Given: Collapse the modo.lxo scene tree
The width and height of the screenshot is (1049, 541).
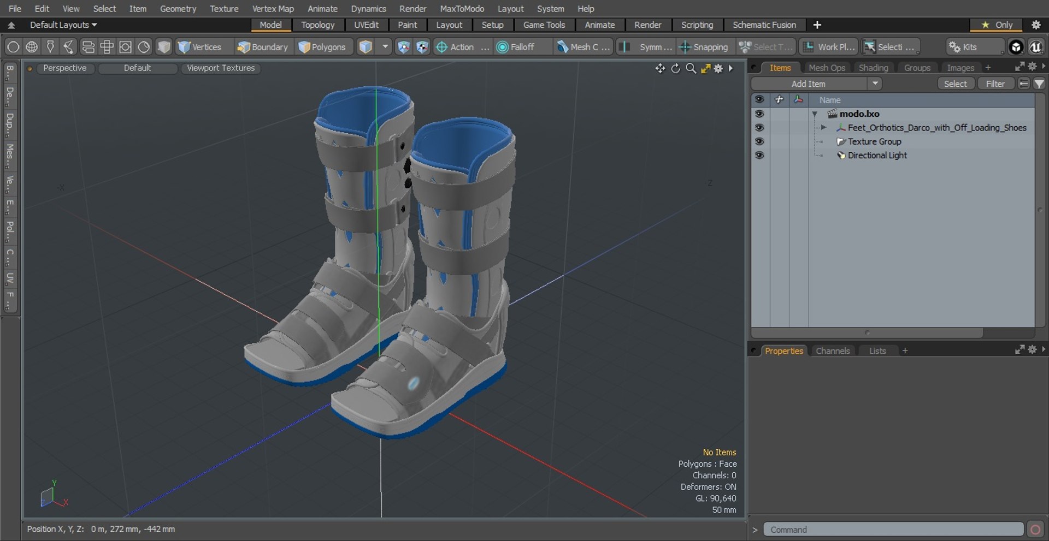Looking at the screenshot, I should point(815,114).
